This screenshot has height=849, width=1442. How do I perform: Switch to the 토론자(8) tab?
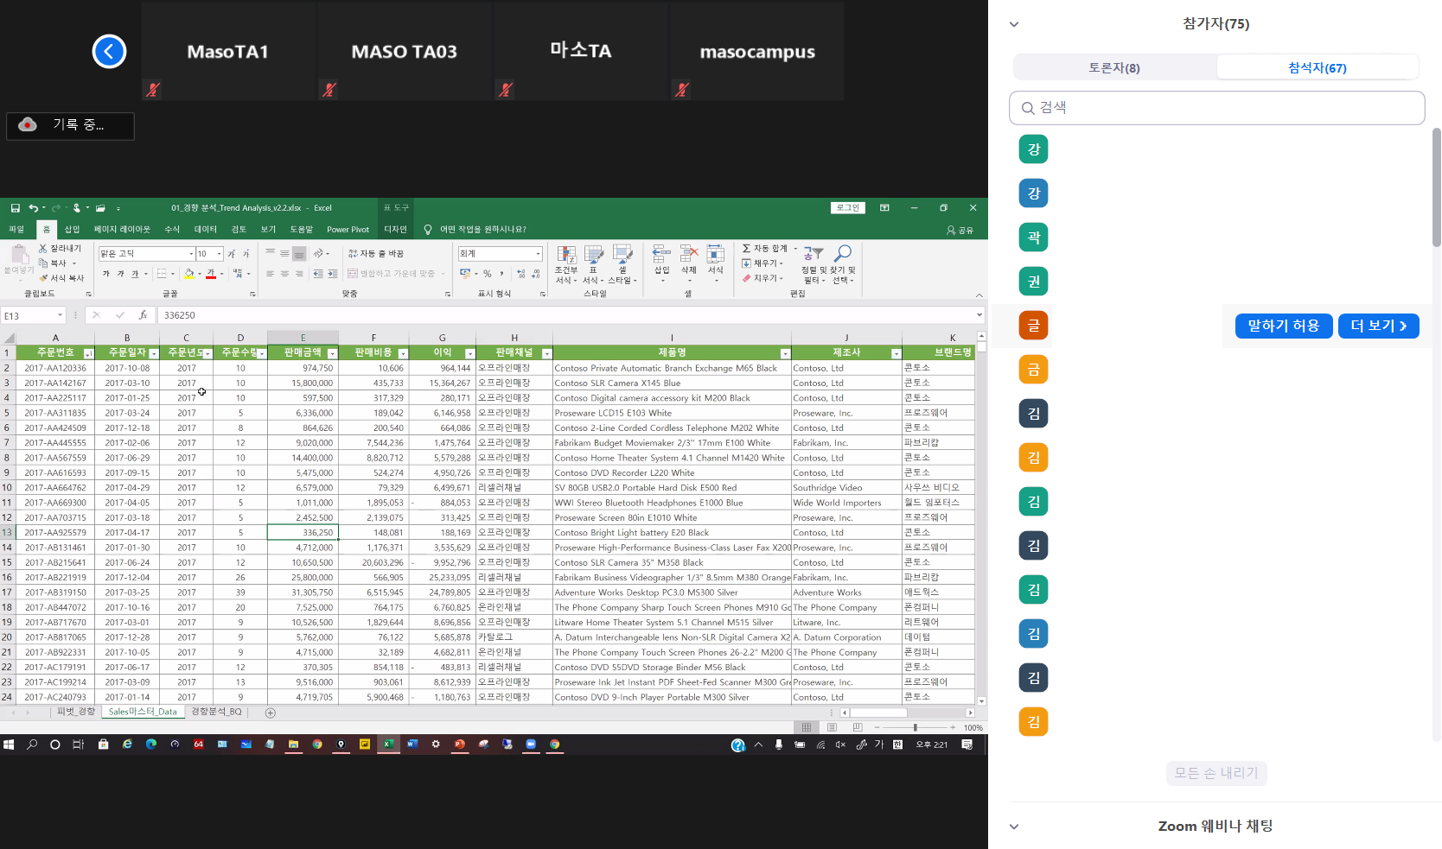[1113, 67]
